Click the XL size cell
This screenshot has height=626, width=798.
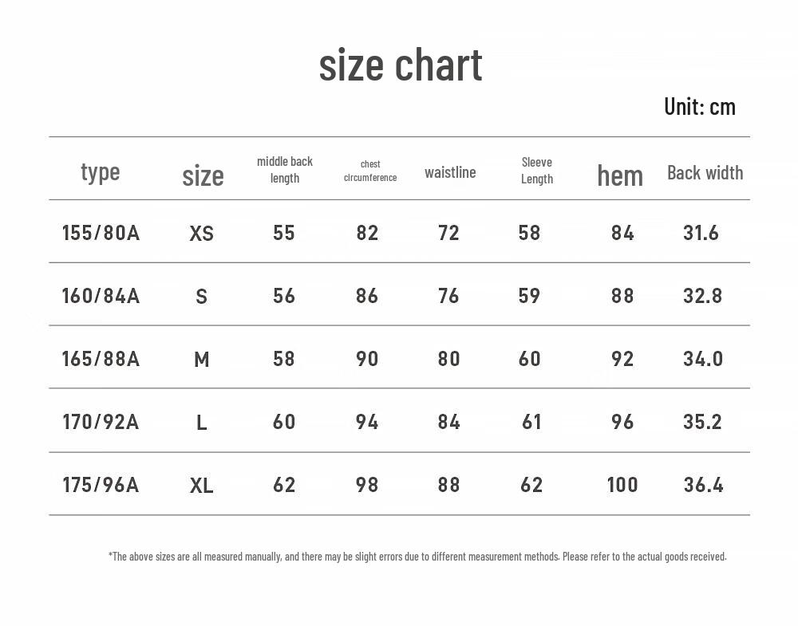click(202, 485)
